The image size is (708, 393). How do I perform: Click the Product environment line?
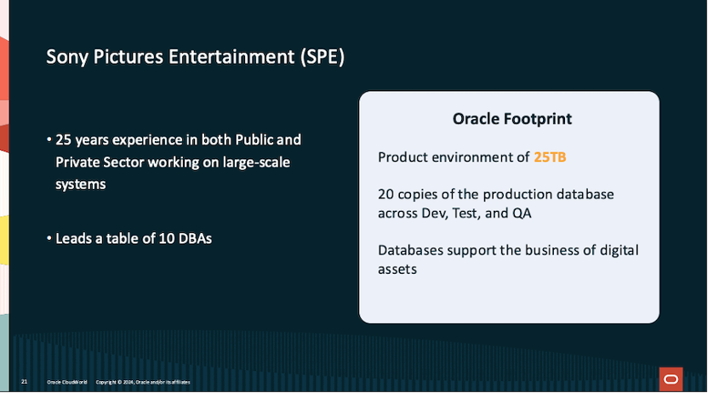pyautogui.click(x=454, y=157)
